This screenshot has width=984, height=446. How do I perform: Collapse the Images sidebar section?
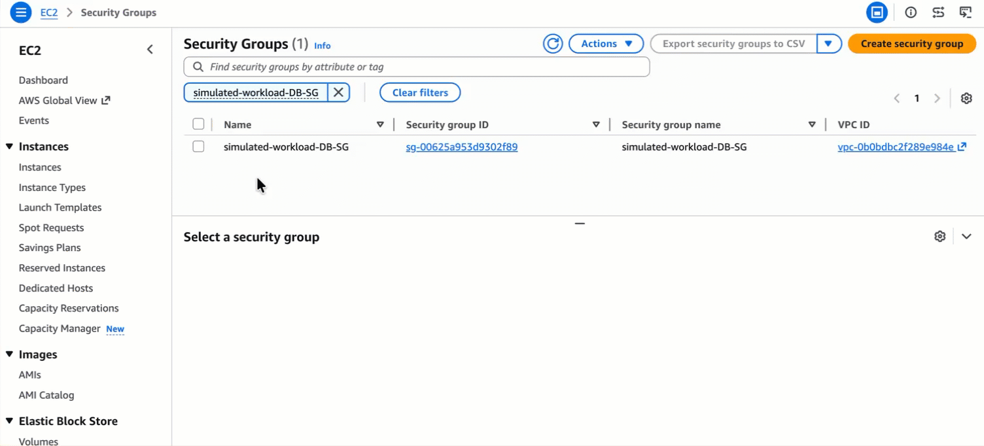click(9, 354)
